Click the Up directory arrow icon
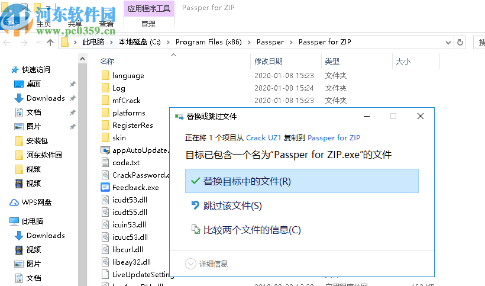The height and width of the screenshot is (286, 485). click(50, 43)
